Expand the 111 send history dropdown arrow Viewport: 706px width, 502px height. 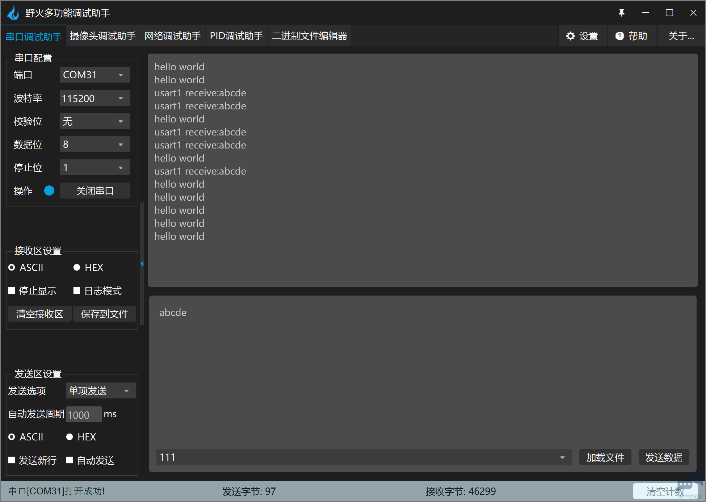point(563,457)
